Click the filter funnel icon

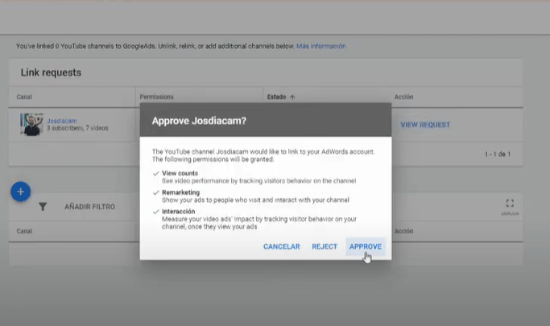[x=43, y=206]
